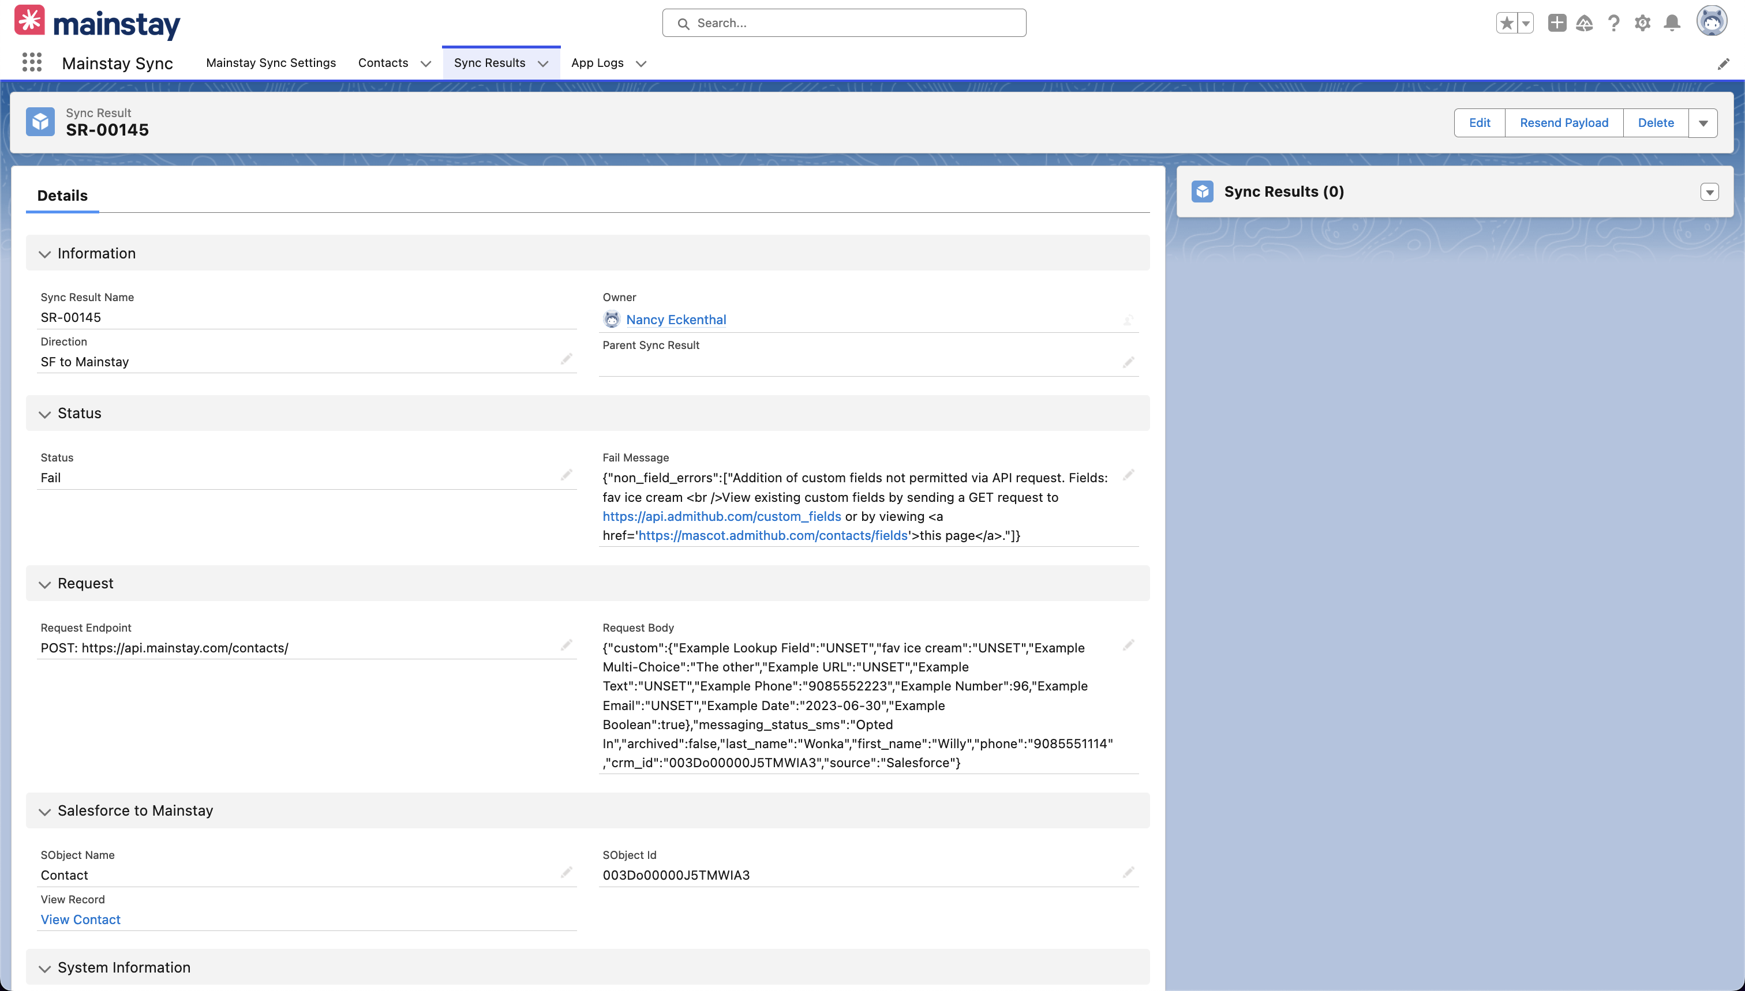Select the Details tab

point(62,196)
